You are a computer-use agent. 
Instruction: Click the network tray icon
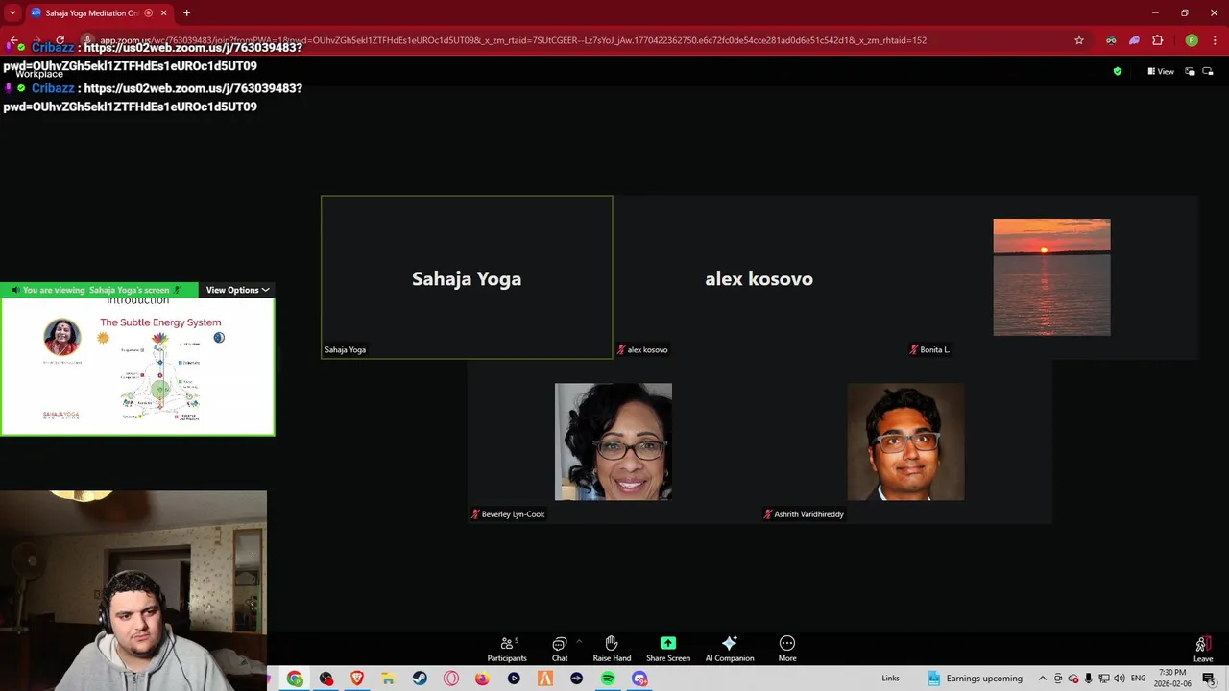[1103, 679]
